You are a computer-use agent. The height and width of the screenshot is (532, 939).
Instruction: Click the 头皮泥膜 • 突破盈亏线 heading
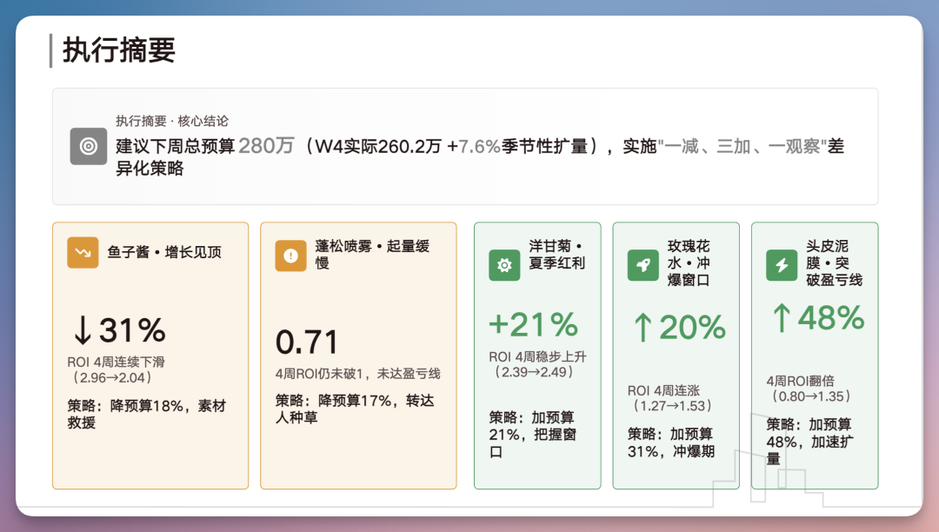coord(834,263)
